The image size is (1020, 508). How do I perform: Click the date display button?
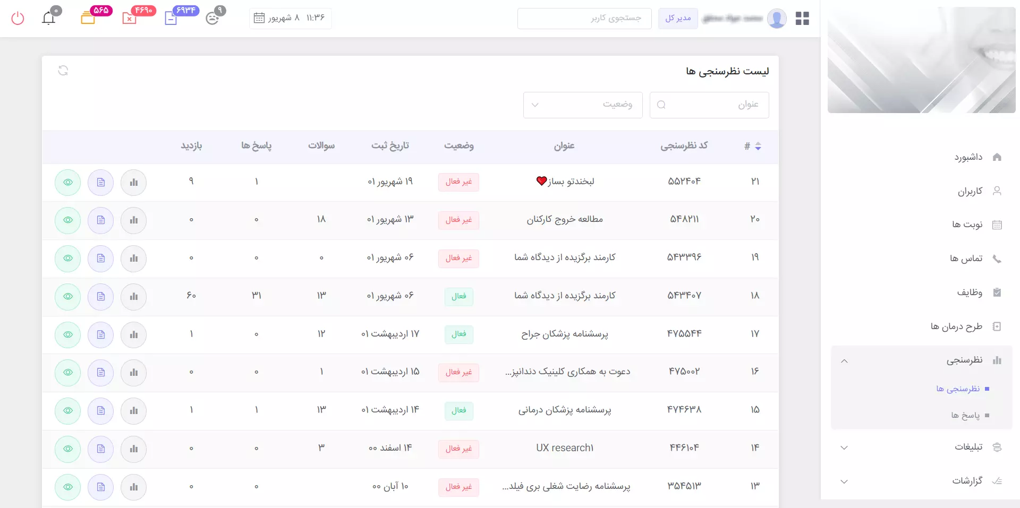[290, 18]
